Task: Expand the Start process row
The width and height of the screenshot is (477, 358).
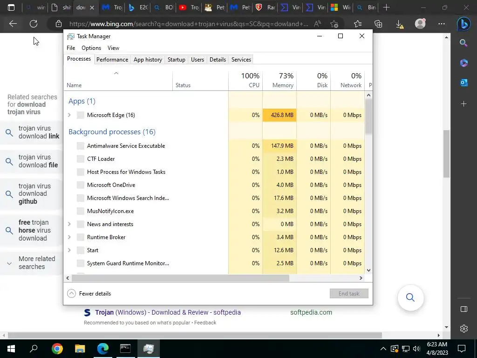Action: coord(69,250)
